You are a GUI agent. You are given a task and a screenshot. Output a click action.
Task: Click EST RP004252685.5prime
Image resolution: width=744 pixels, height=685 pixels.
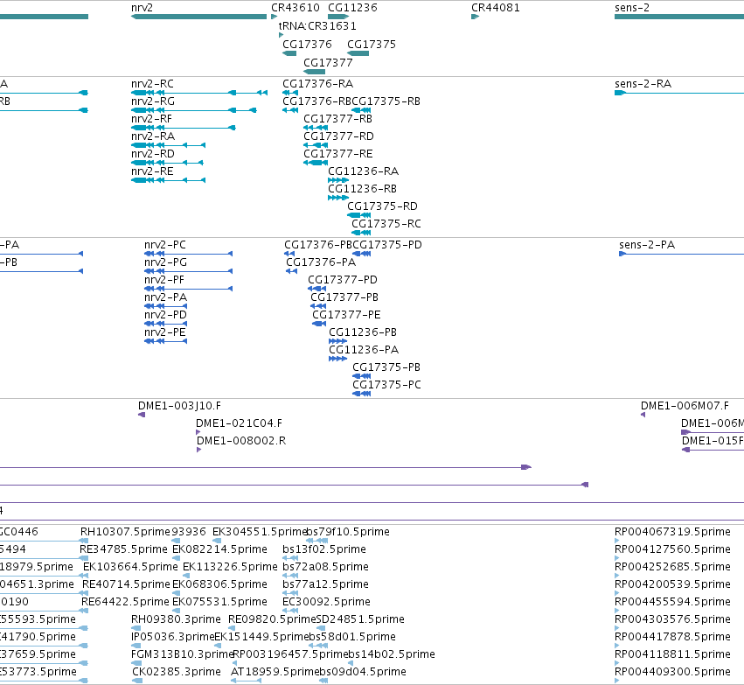pos(672,567)
